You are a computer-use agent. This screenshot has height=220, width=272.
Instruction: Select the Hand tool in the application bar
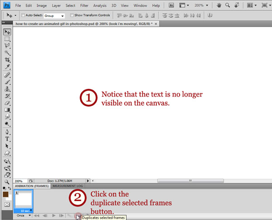coord(219,5)
